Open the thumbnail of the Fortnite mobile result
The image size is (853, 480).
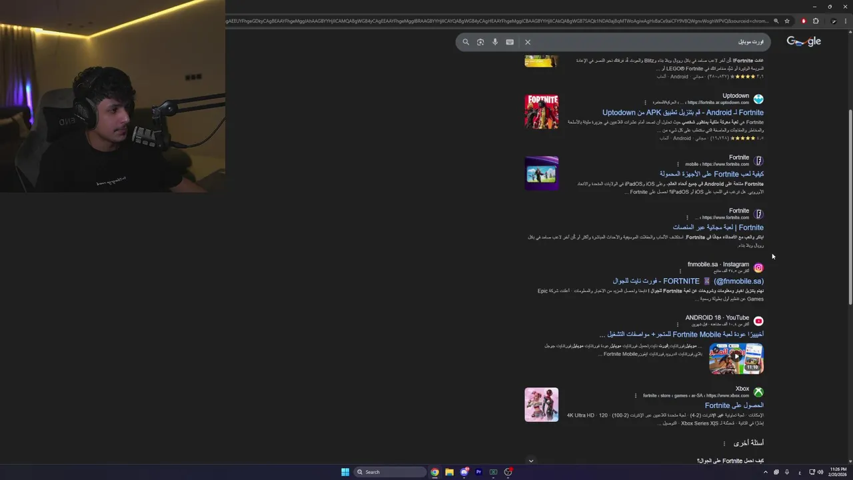(542, 173)
